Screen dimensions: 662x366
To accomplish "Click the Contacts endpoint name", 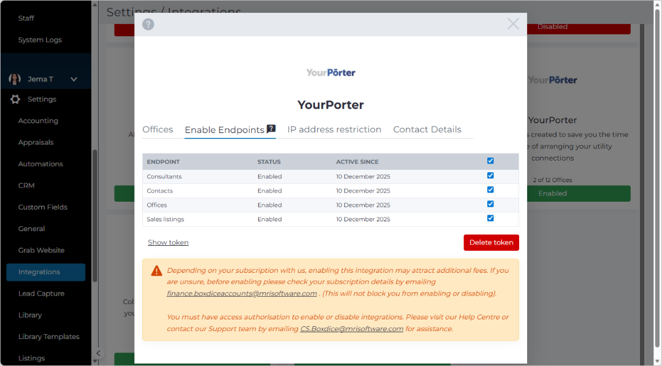I will 159,191.
